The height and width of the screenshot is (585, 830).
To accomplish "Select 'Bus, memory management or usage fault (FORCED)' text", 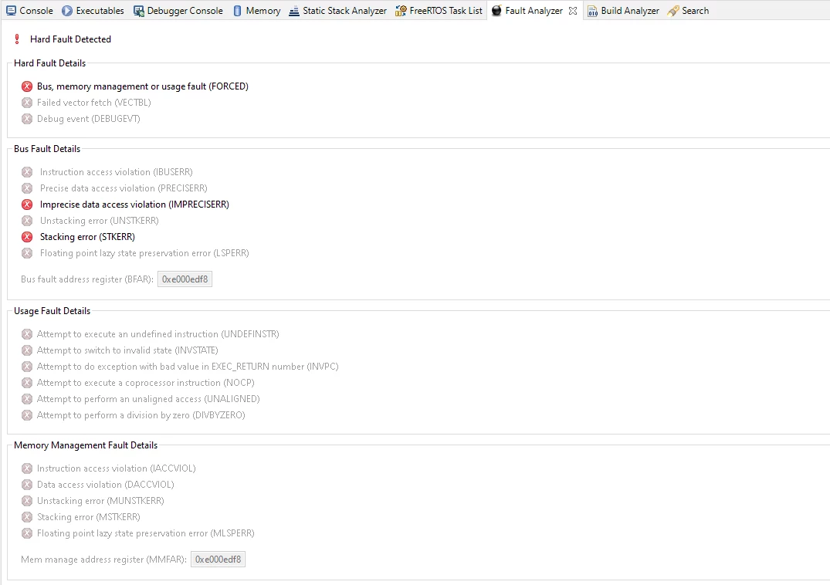I will 142,86.
